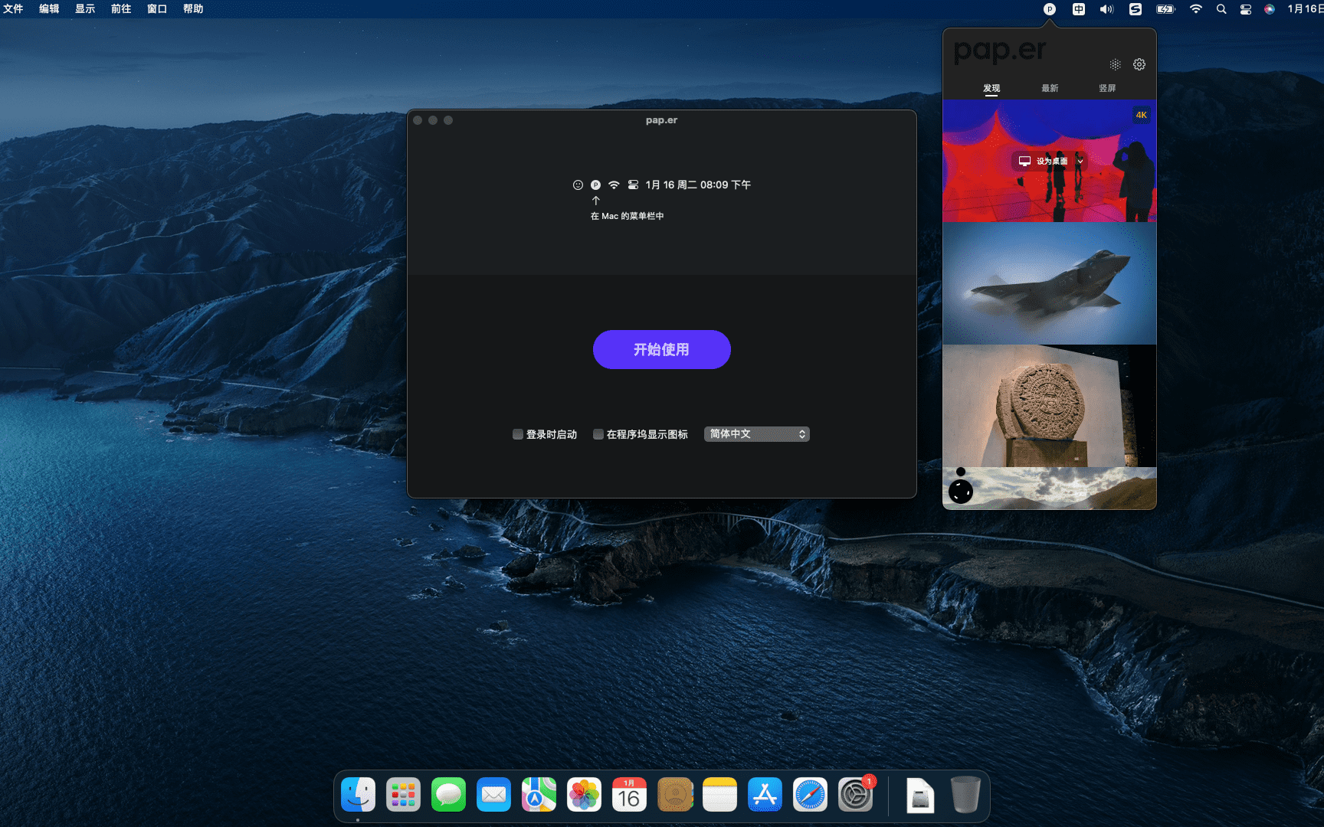
Task: Click the date 1月16日 in menu bar
Action: tap(1305, 9)
